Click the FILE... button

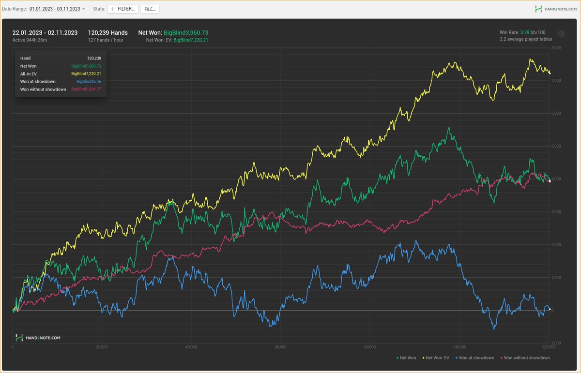(150, 9)
